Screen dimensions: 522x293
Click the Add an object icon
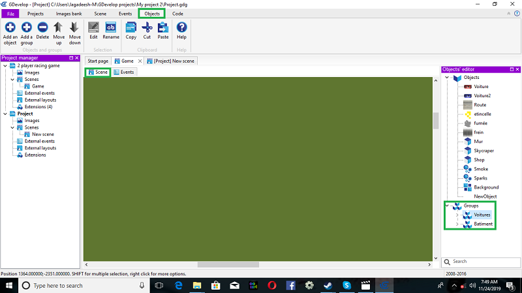coord(10,27)
